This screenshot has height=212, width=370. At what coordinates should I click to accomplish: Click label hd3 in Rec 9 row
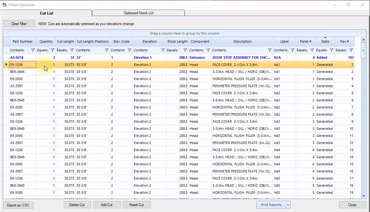(284, 121)
